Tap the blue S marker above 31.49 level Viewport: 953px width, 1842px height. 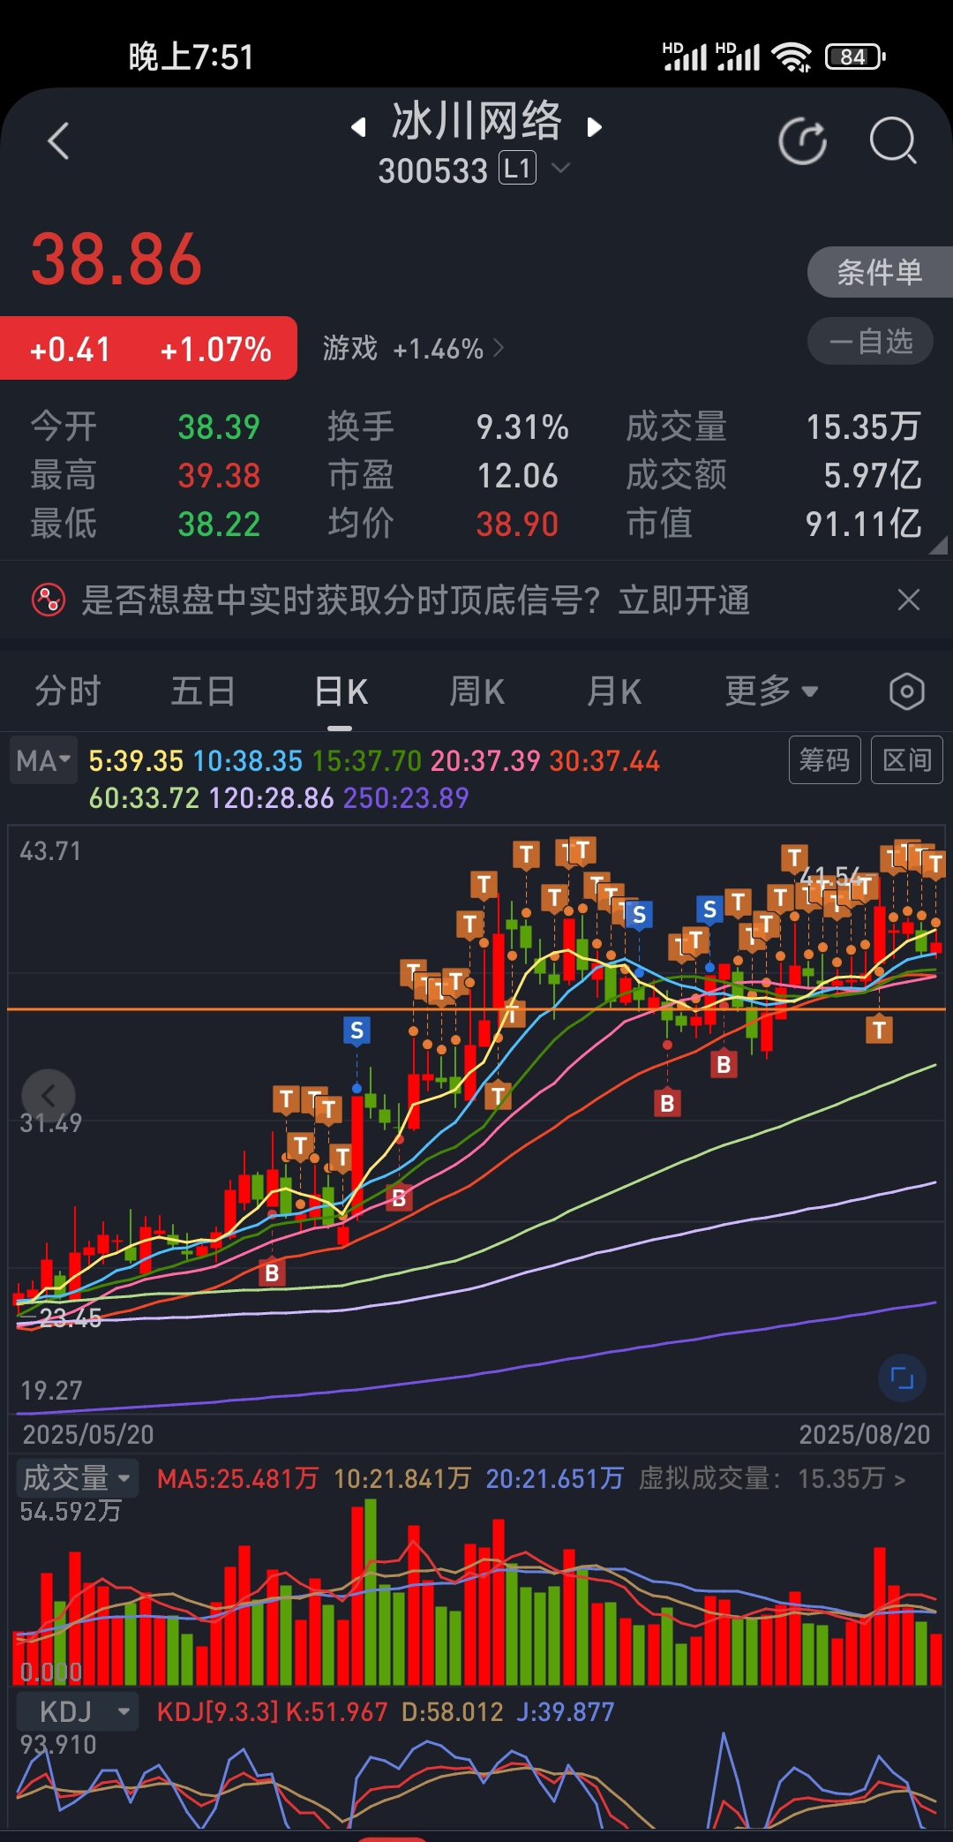[x=356, y=1030]
